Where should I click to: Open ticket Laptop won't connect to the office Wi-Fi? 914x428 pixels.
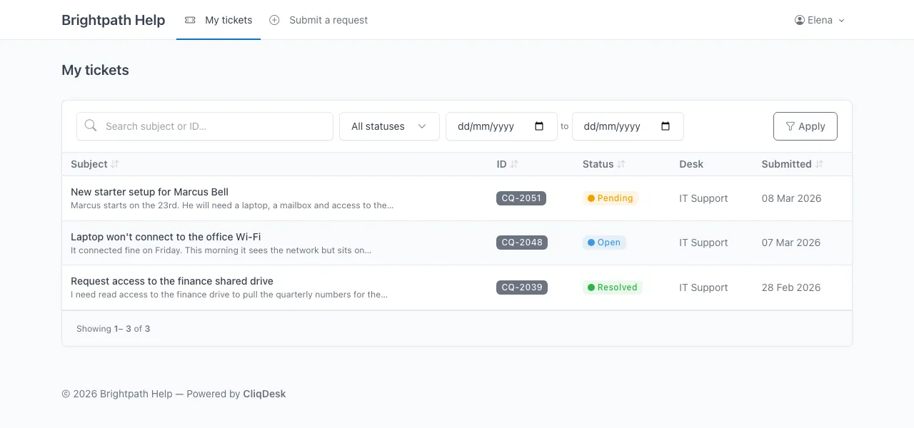[x=166, y=236]
